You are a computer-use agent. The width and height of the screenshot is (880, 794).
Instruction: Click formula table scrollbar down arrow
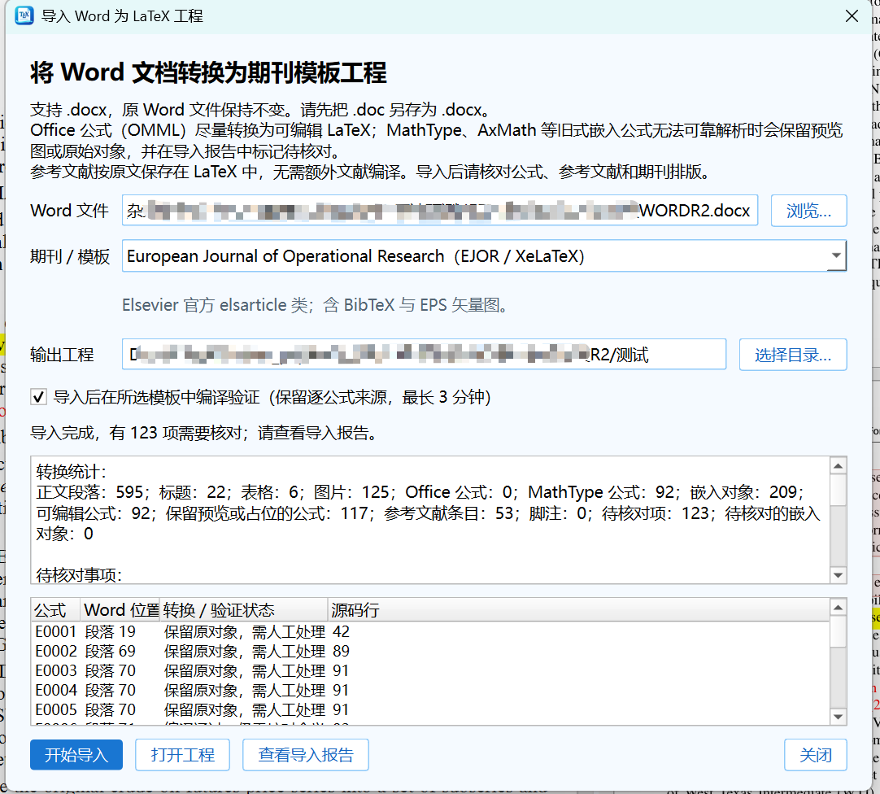tap(838, 717)
